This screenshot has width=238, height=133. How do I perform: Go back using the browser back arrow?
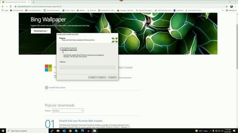3,7
